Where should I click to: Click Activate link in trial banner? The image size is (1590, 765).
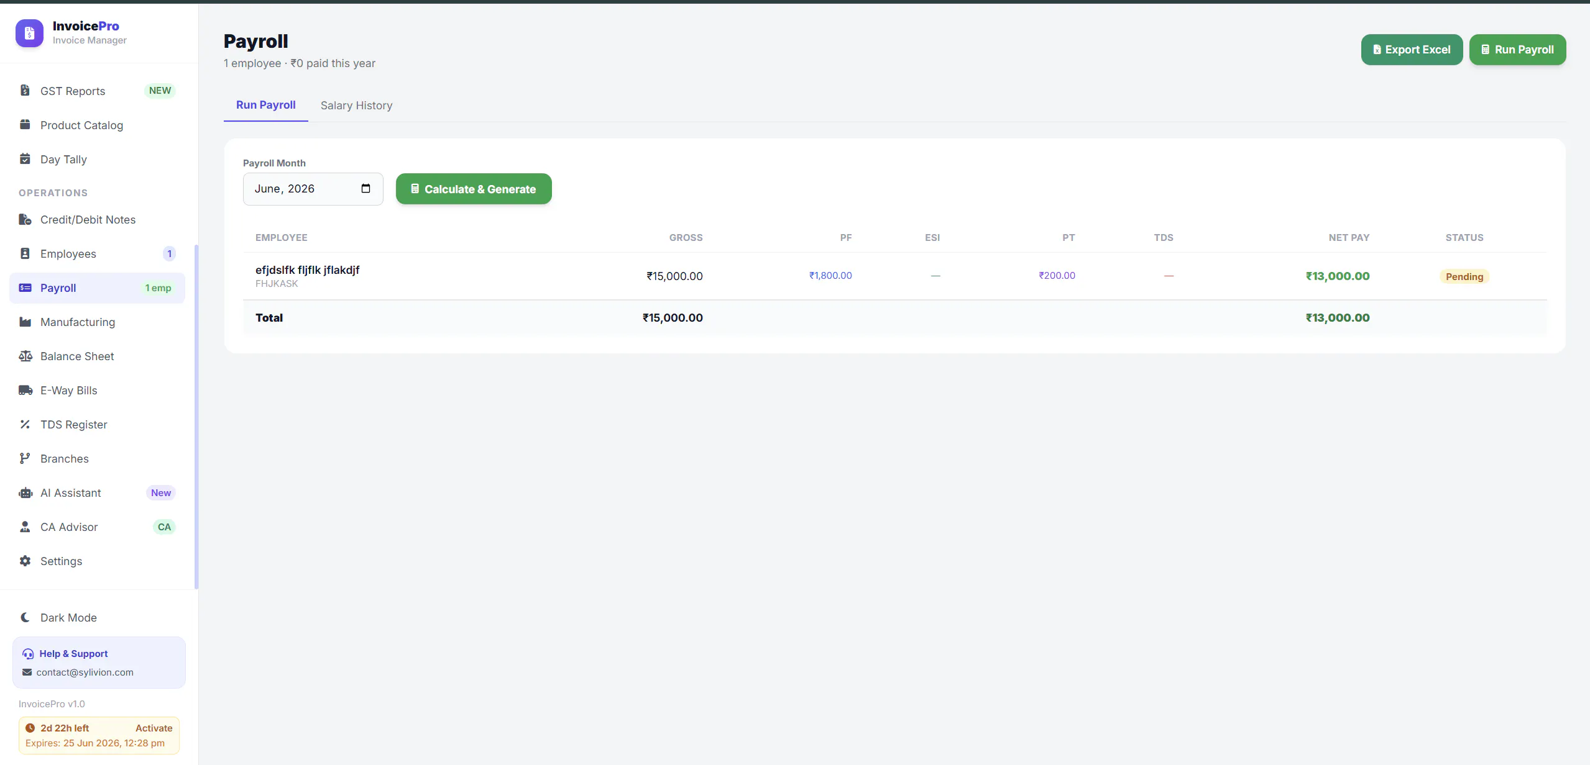[154, 728]
